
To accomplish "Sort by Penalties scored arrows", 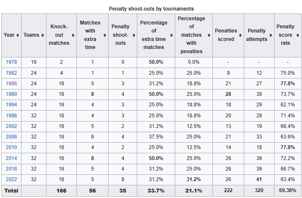I will pos(240,35).
